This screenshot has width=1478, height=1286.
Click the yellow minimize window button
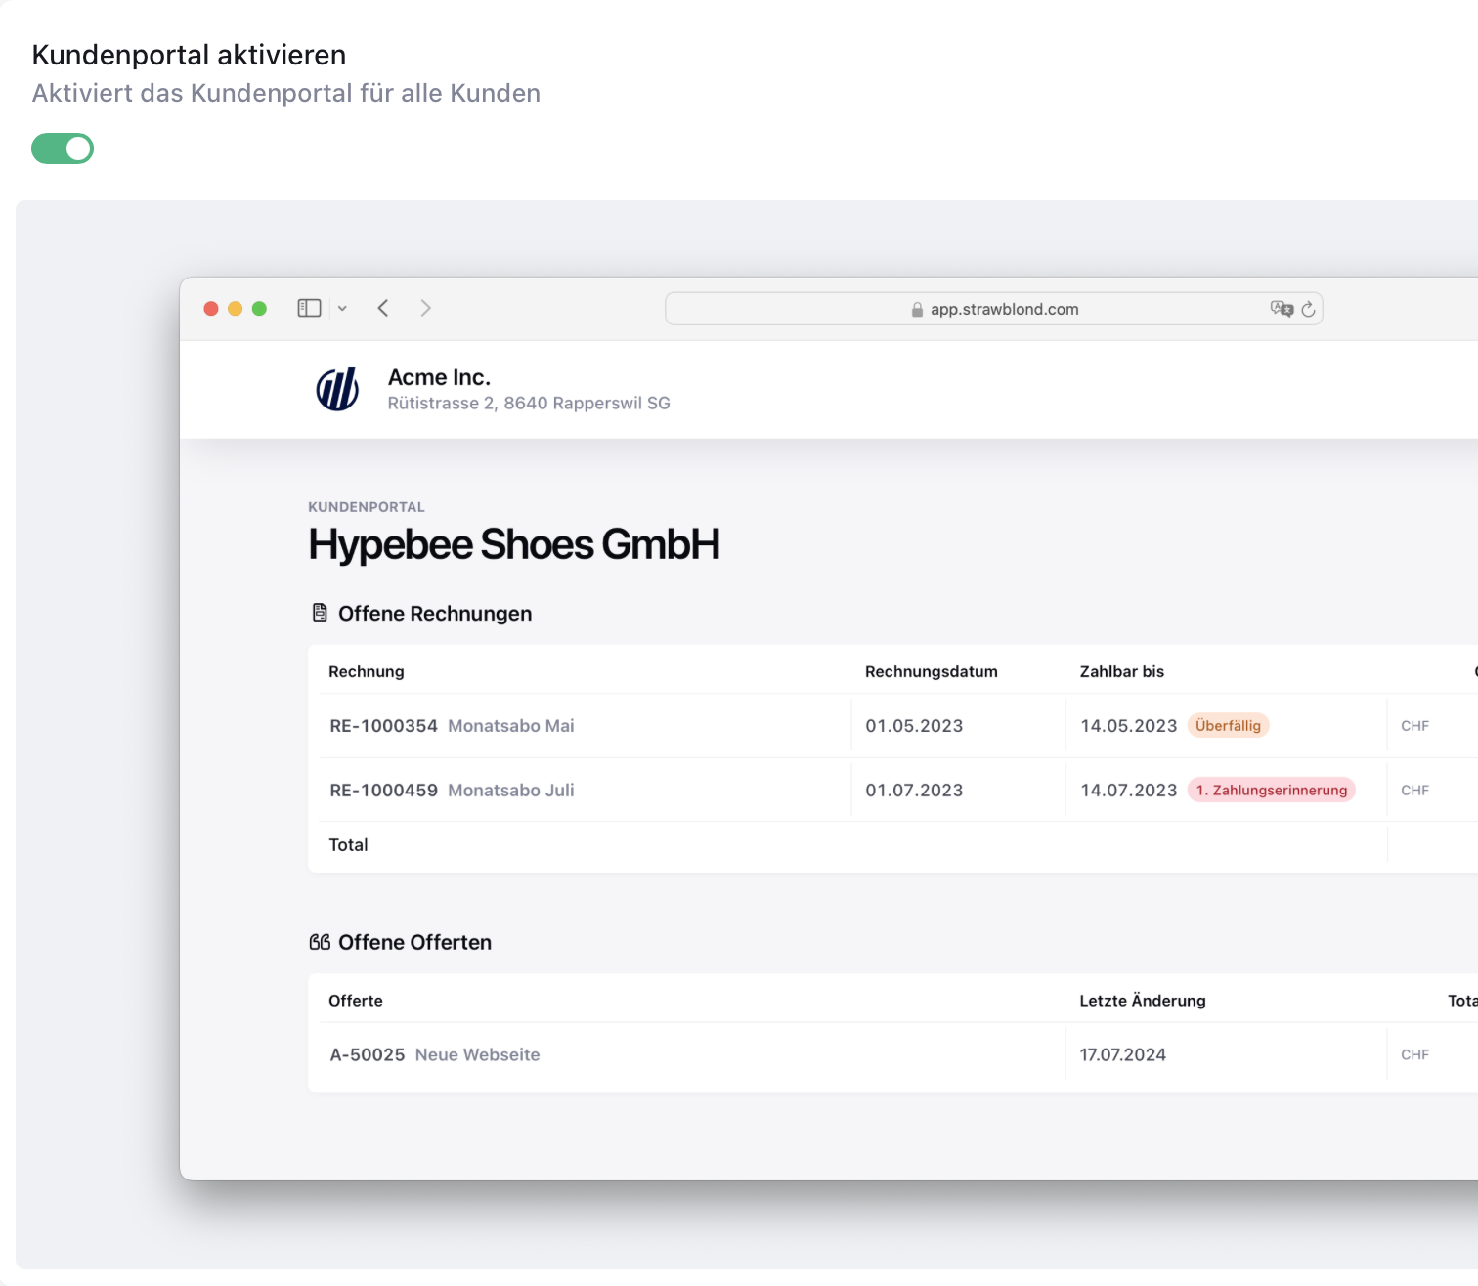235,309
